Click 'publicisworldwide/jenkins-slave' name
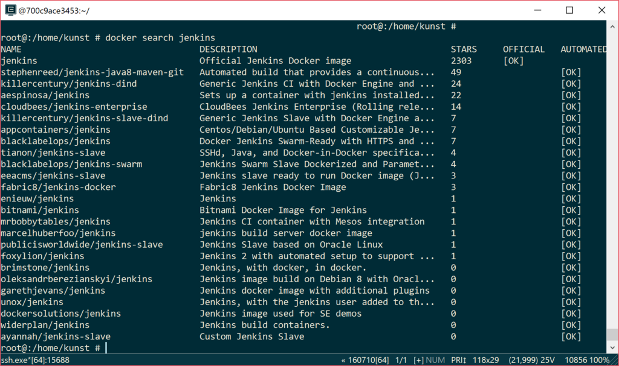This screenshot has height=366, width=619. coord(82,244)
